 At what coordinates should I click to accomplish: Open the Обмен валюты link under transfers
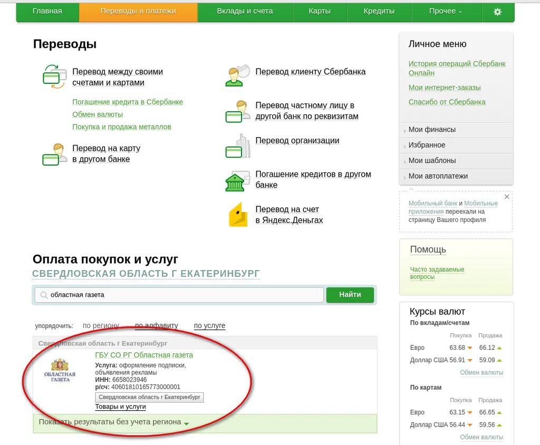tap(98, 115)
